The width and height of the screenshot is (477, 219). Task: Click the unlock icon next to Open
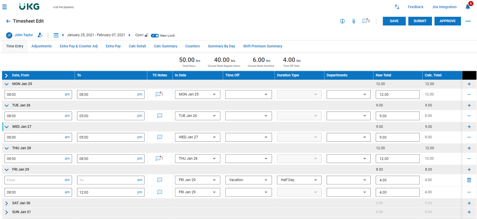click(x=146, y=35)
